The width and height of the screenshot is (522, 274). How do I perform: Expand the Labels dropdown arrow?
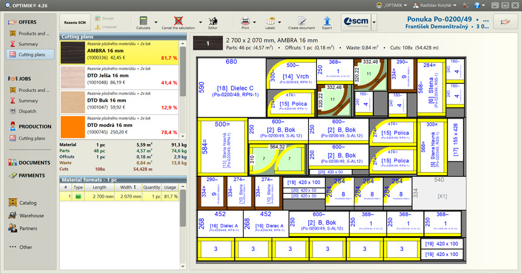click(280, 22)
